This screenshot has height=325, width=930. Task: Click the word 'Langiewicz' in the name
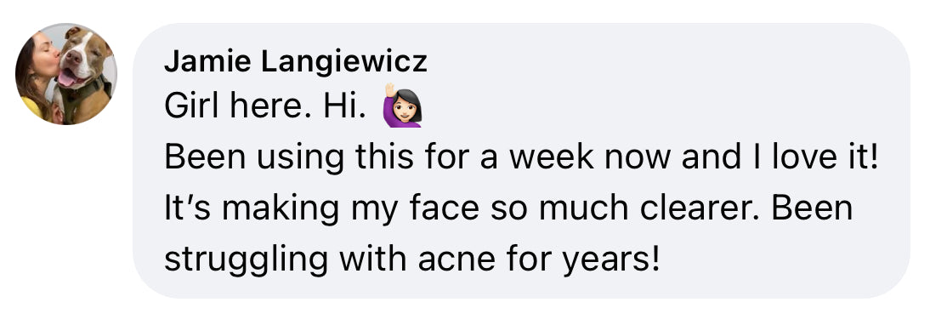344,61
